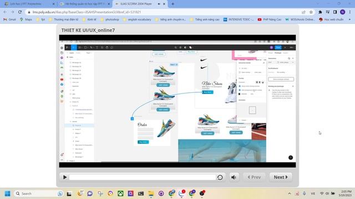Open the english vocabulary bookmark folder

[x=137, y=20]
